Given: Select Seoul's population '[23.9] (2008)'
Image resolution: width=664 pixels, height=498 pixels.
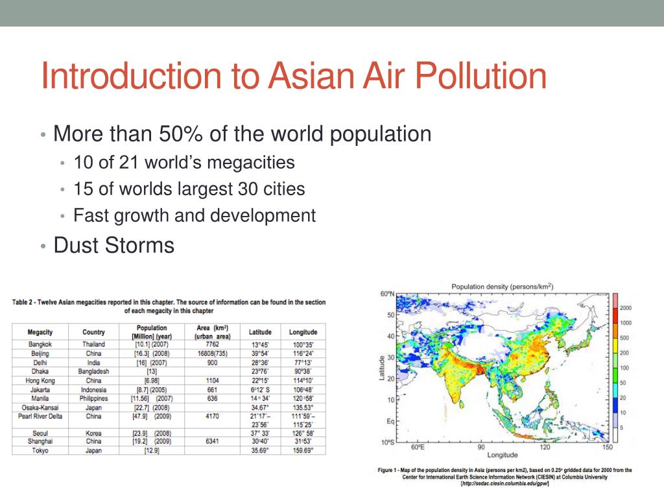Looking at the screenshot, I should pyautogui.click(x=152, y=433).
